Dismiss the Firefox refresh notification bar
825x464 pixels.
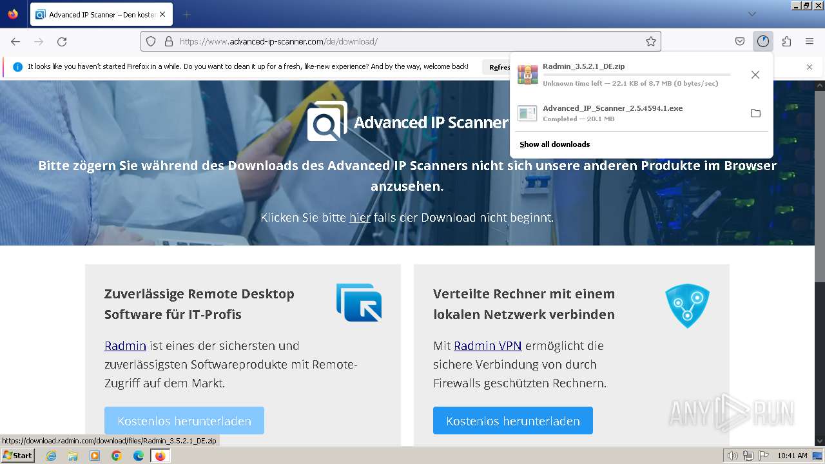pos(810,66)
